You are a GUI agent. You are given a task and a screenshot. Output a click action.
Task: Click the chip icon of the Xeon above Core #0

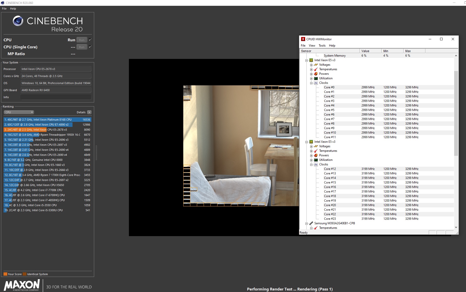[311, 60]
